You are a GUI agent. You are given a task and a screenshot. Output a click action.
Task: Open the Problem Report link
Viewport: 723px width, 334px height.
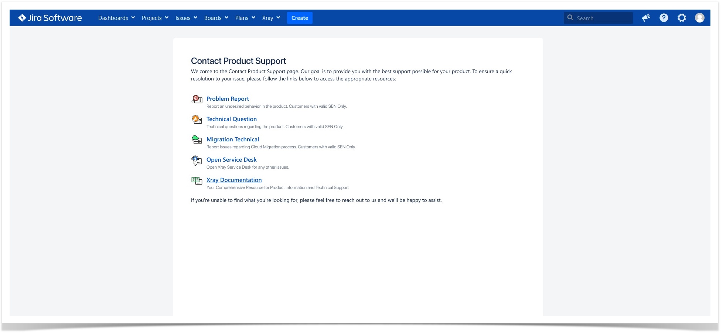[x=228, y=99]
